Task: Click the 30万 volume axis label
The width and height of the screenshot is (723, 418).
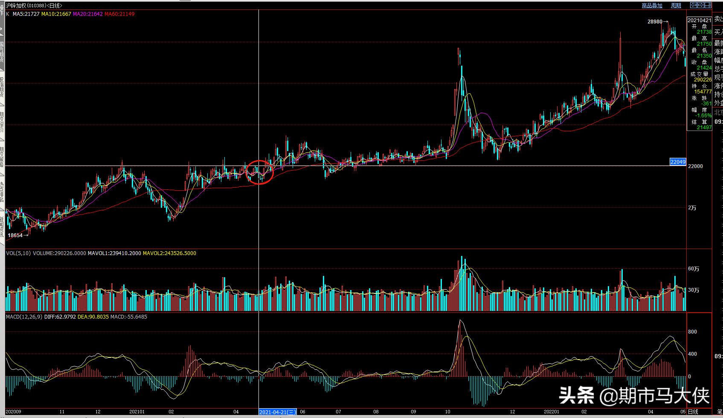Action: click(694, 290)
